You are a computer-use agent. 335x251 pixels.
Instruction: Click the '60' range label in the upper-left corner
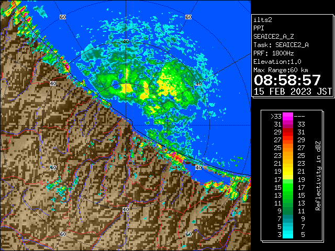(63, 17)
